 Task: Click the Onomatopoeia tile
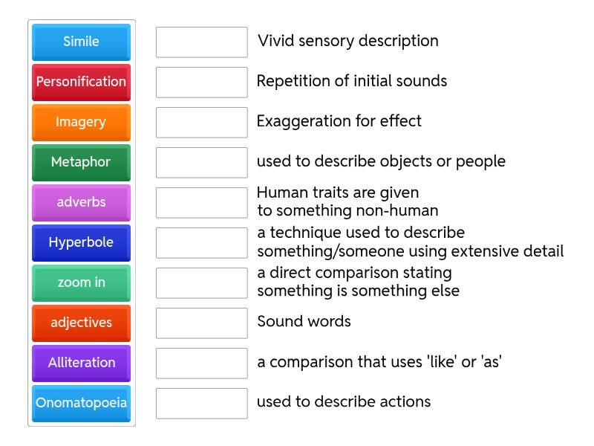[x=81, y=403]
